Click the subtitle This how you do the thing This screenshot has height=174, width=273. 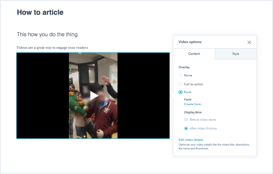point(47,34)
